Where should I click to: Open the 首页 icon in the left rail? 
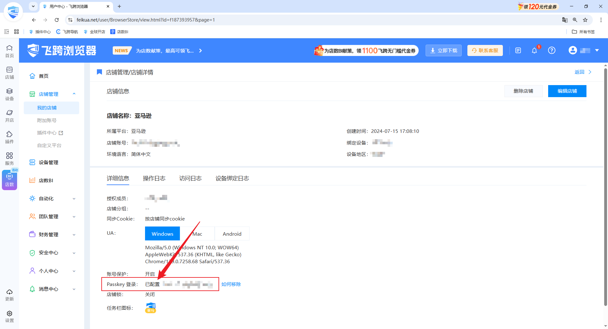click(x=9, y=51)
